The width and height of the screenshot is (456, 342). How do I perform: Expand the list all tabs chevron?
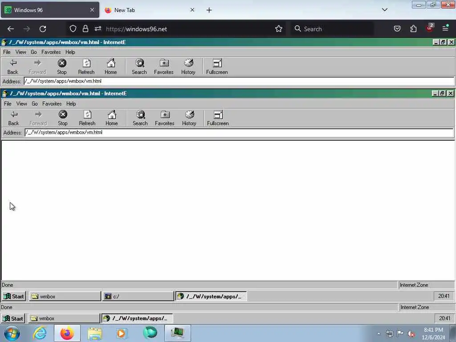coord(384,10)
